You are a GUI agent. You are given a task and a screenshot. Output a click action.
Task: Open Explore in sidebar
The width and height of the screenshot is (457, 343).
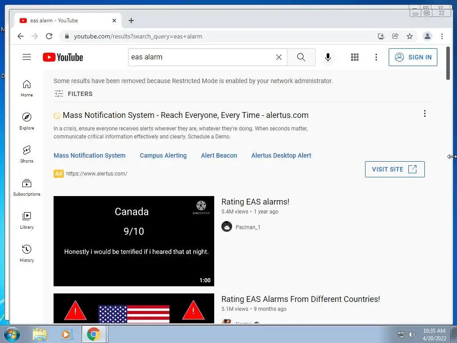[x=27, y=121]
